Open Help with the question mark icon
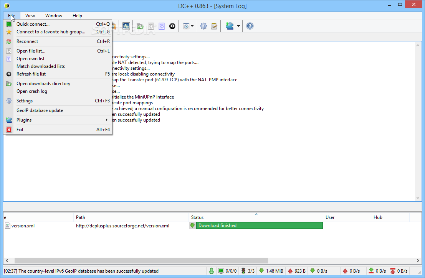 [x=250, y=26]
